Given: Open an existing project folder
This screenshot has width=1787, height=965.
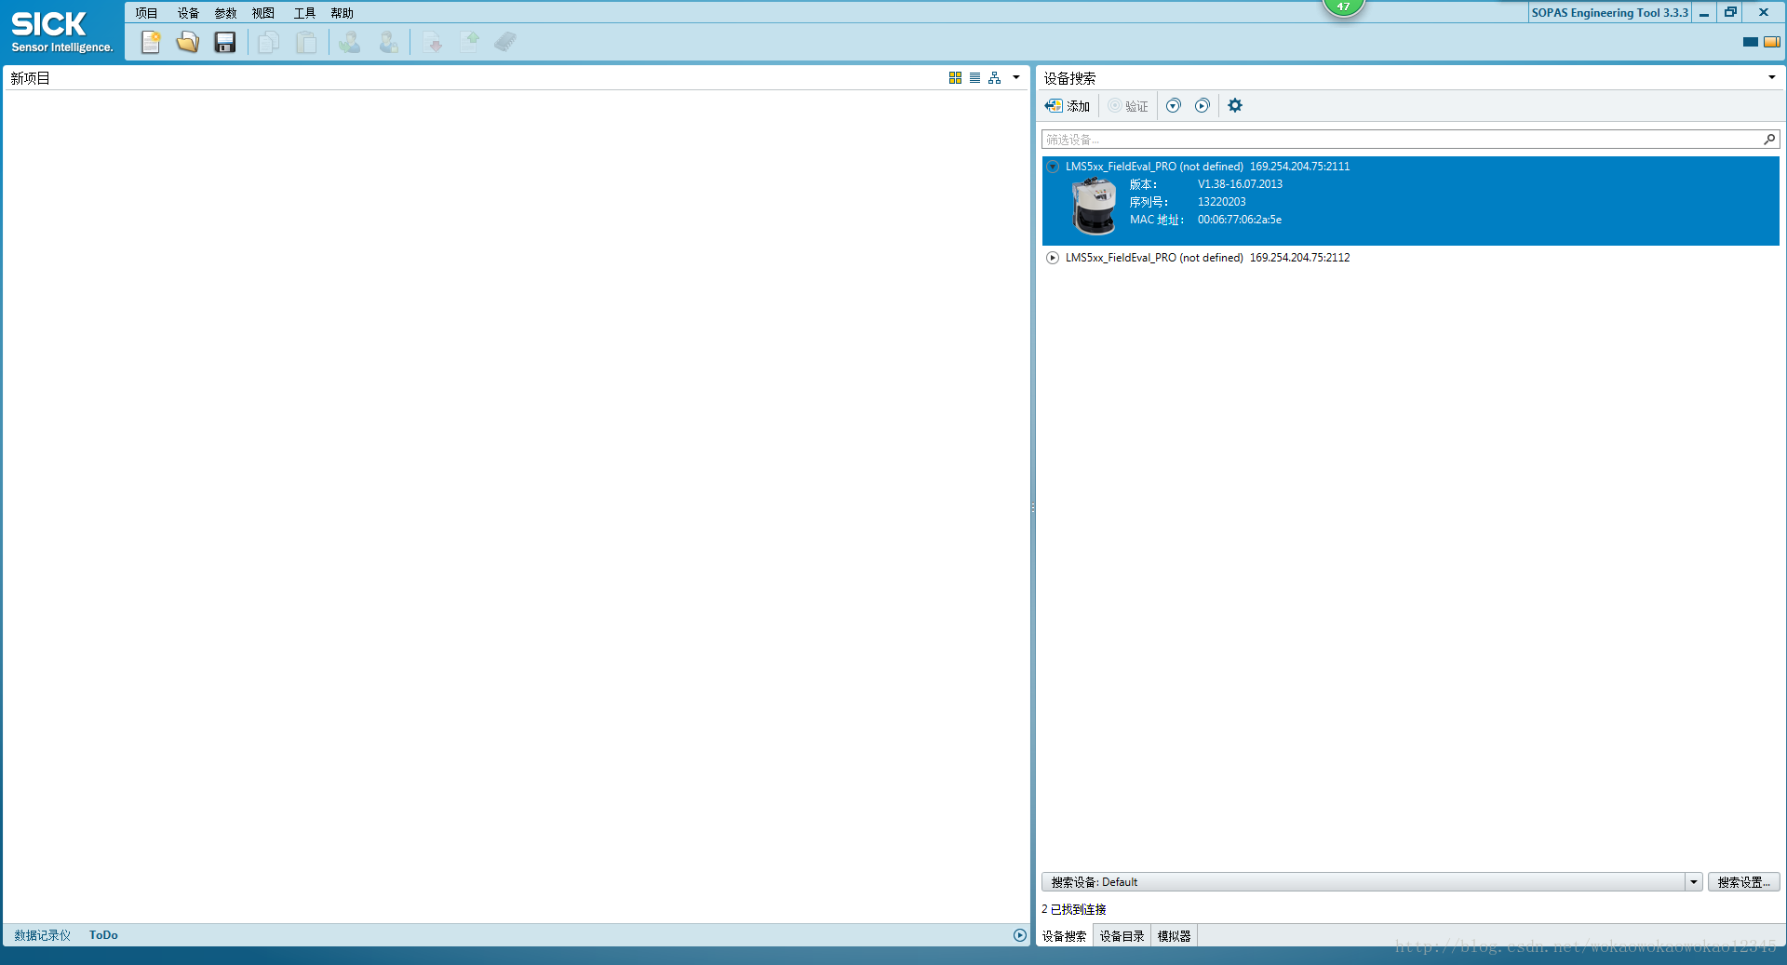Looking at the screenshot, I should coord(188,42).
